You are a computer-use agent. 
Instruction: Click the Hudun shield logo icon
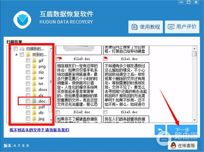click(x=22, y=20)
